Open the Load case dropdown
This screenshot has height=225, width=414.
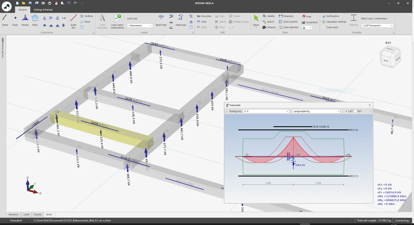pos(140,26)
